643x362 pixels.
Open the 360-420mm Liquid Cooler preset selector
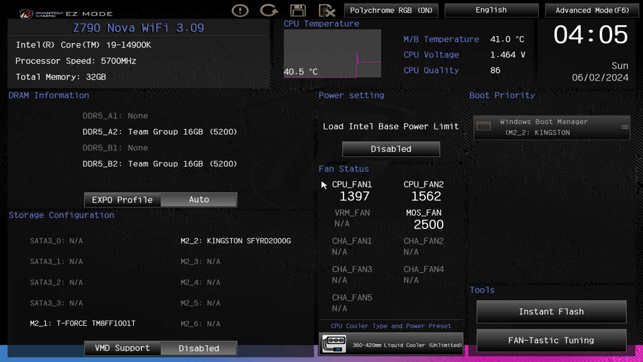coord(391,344)
